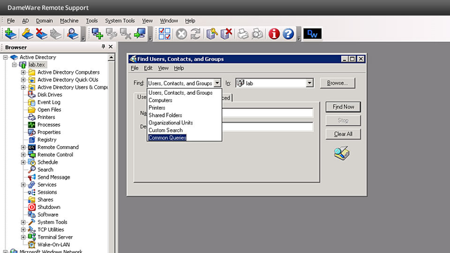Open the In: lab location dropdown
450x253 pixels.
pos(309,83)
